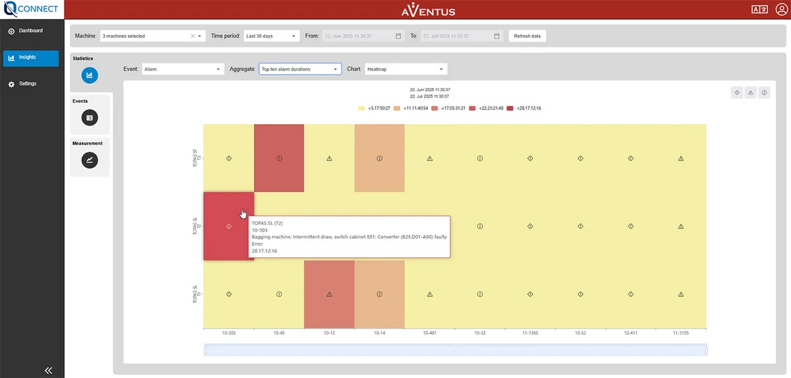Collapse the sidebar with double chevron

click(x=48, y=370)
